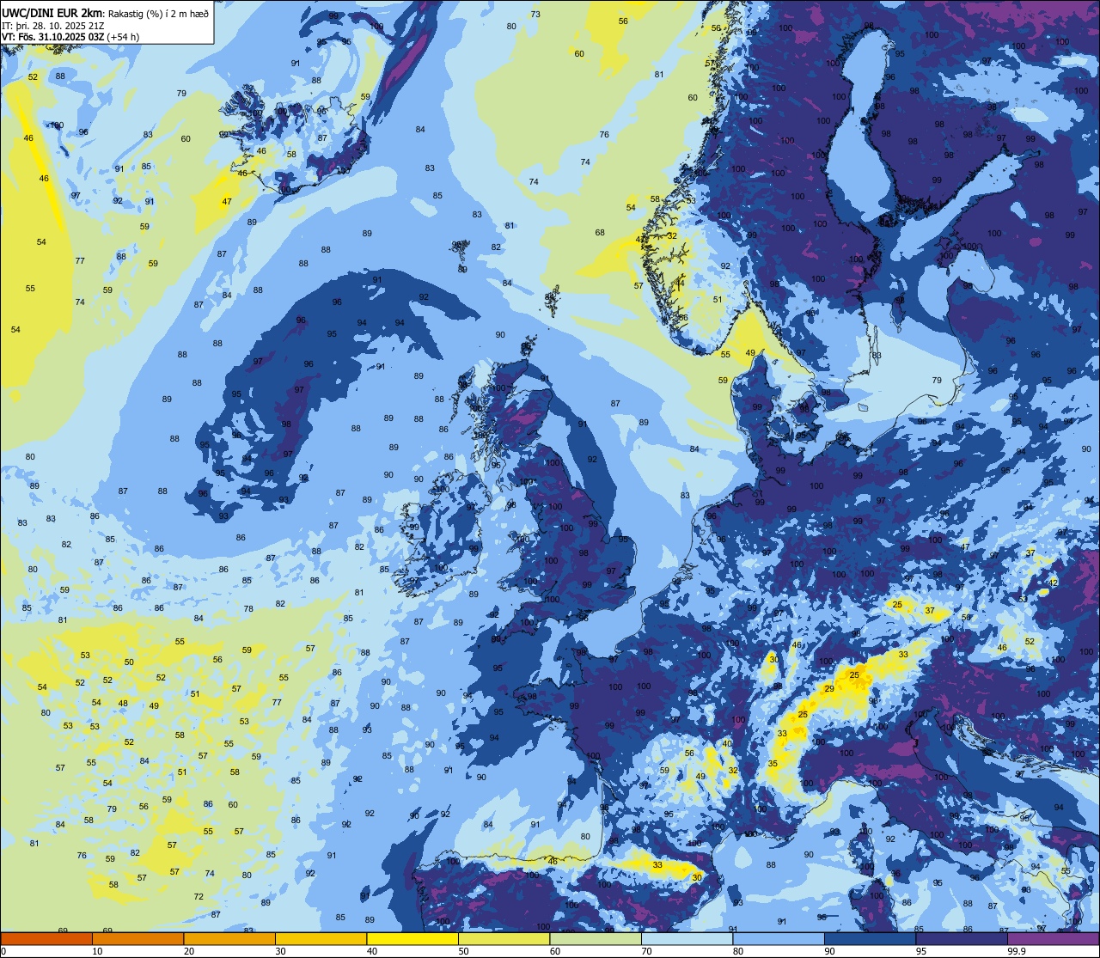
Task: Click the "99.9" legend scale label
Action: click(x=1017, y=951)
